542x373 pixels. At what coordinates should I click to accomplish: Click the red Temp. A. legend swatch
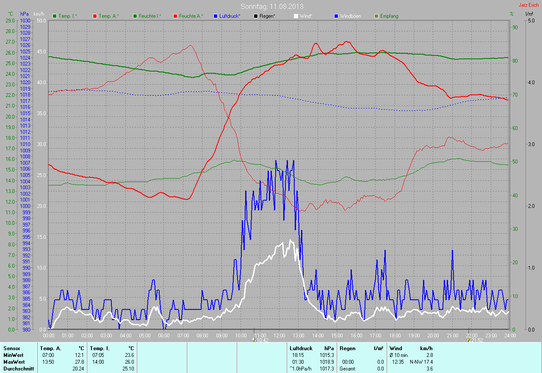coord(94,16)
